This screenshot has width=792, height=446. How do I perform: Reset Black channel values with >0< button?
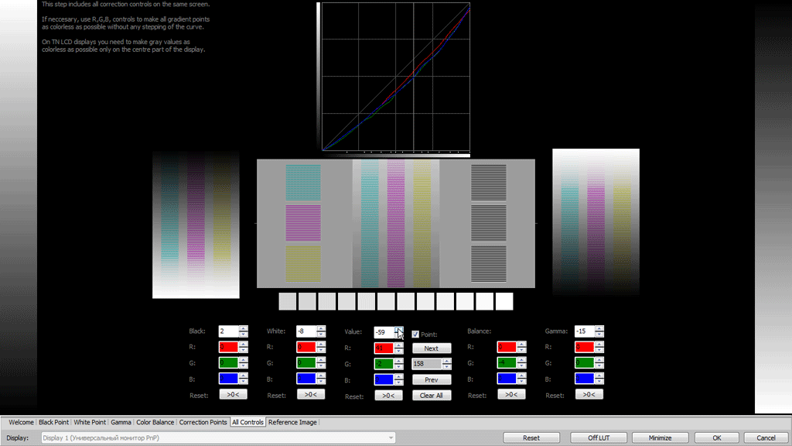pos(233,395)
